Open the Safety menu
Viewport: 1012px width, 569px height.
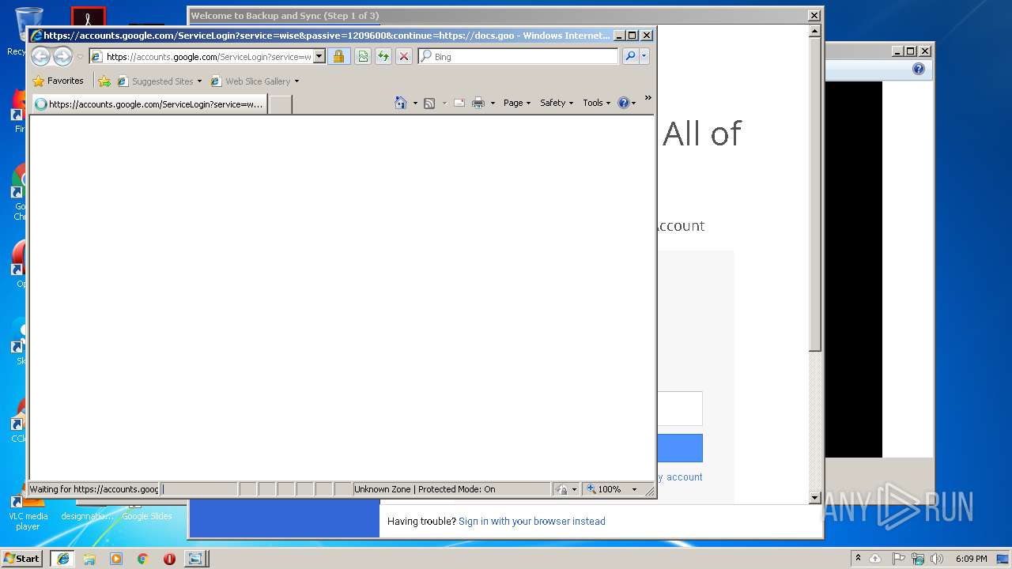tap(557, 103)
